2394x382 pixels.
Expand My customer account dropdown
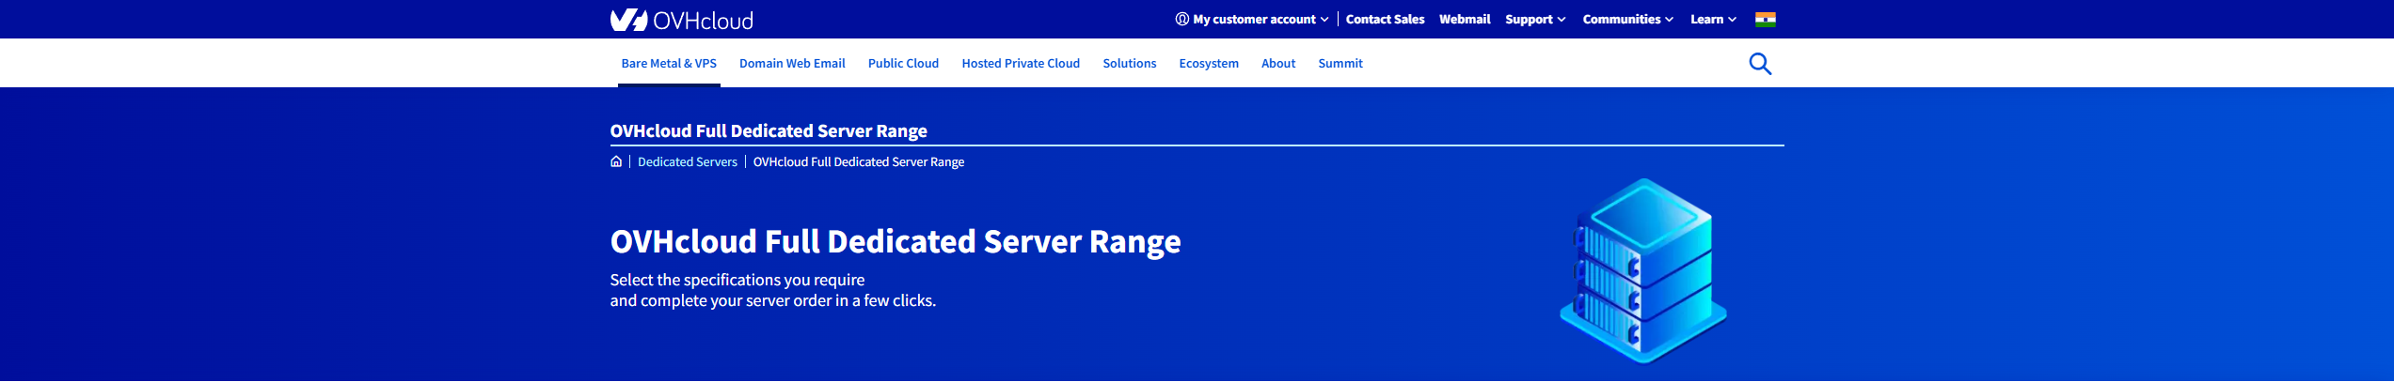click(1251, 19)
